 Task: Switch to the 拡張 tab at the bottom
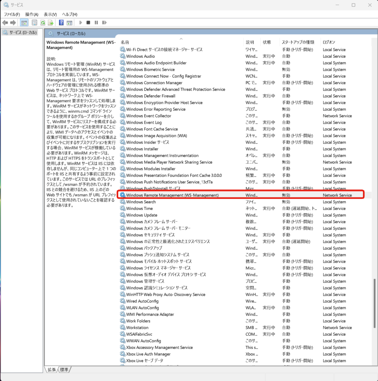tap(52, 369)
